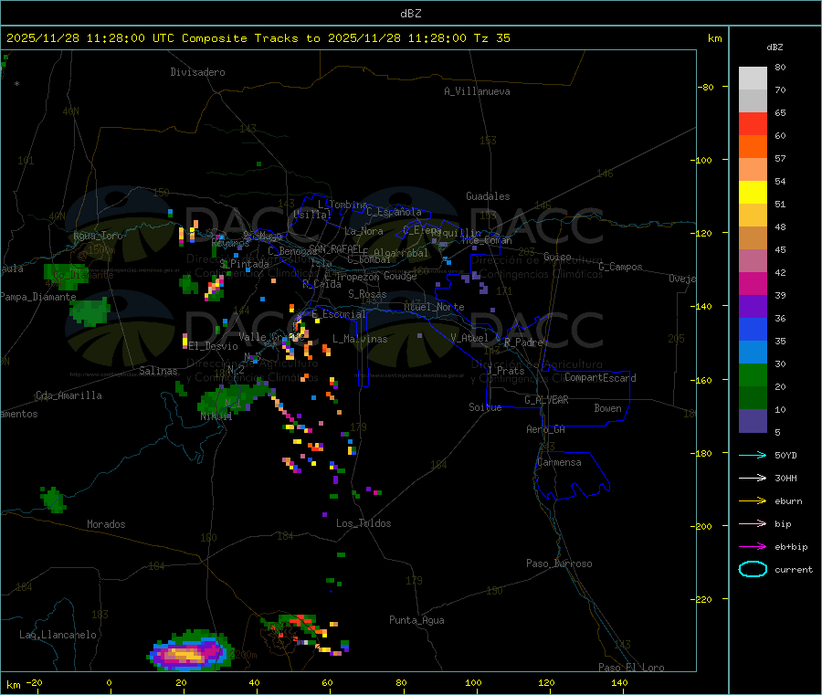Viewport: 822px width, 695px height.
Task: Click the pink bip arrow legend icon
Action: click(x=753, y=523)
